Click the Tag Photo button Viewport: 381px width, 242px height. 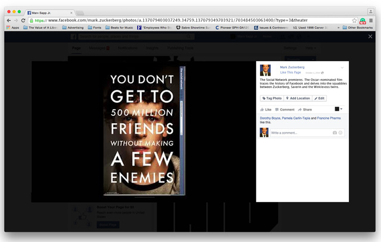pos(272,98)
